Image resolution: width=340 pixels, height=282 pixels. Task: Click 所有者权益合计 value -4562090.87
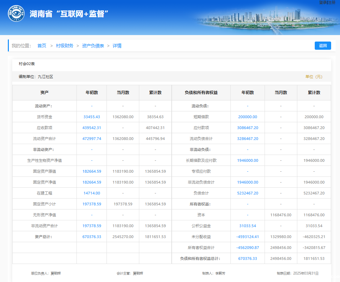pos(247,248)
